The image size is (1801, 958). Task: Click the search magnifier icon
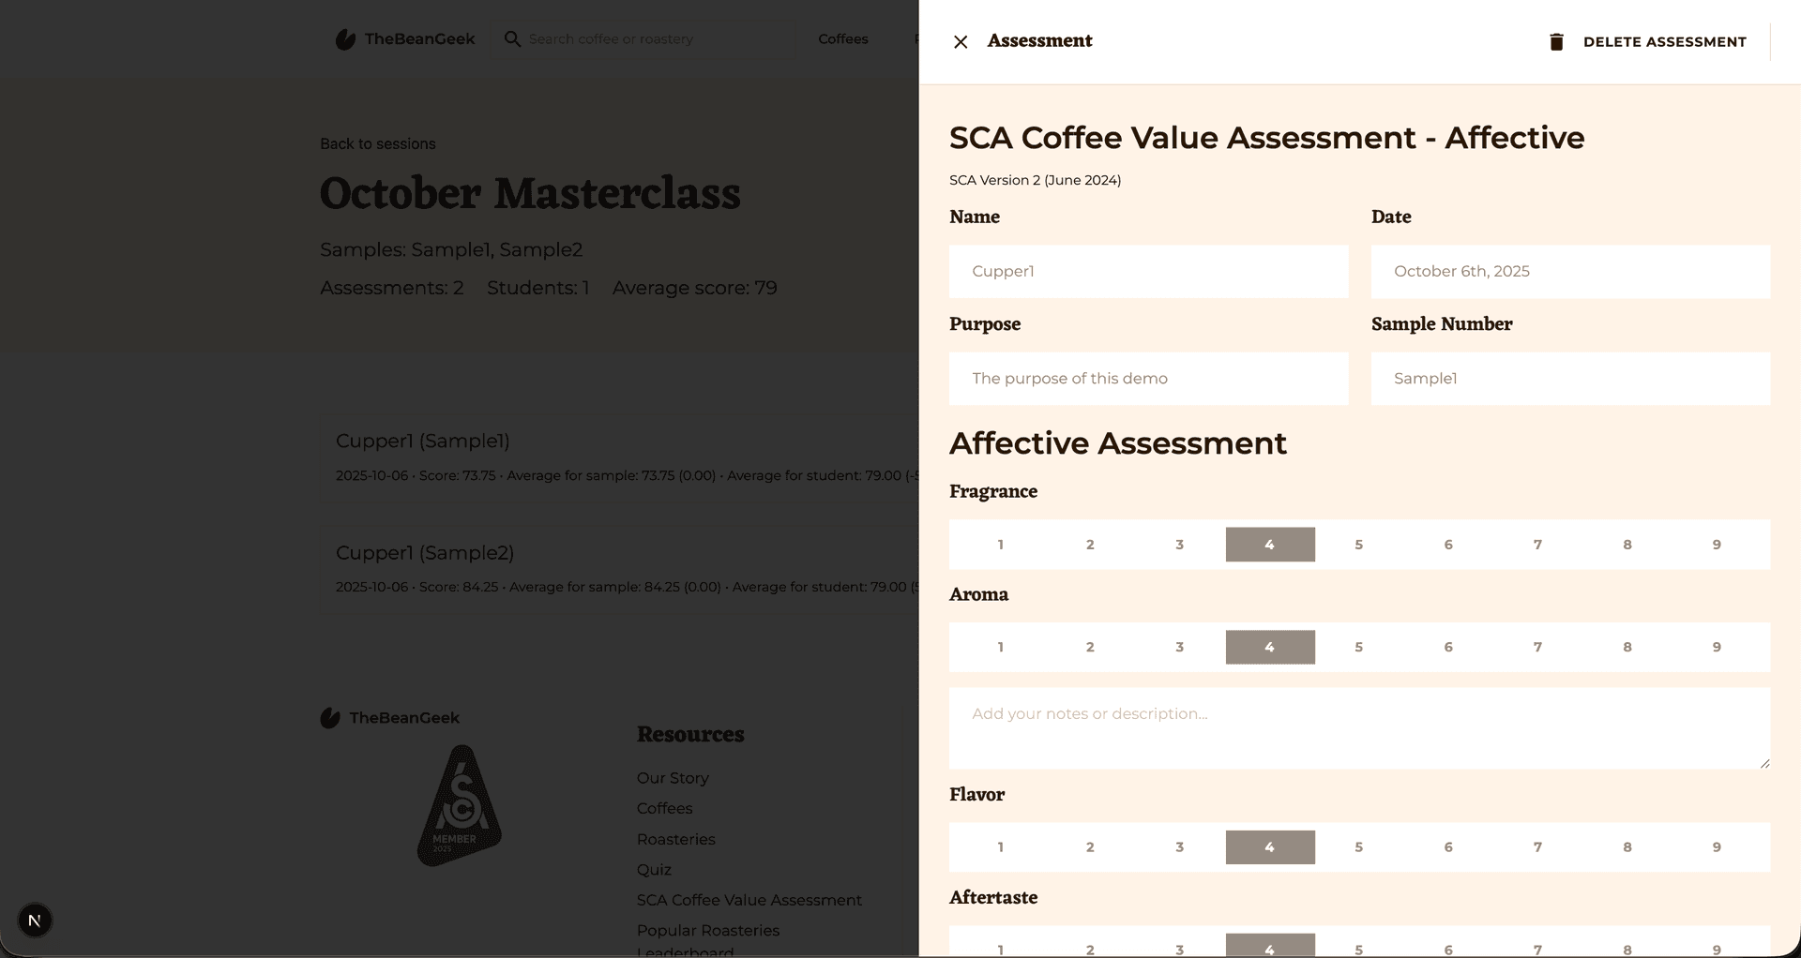512,38
